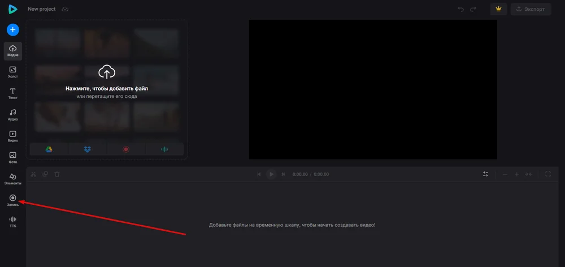Open timeline settings sliders icon
This screenshot has height=267, width=565.
(x=485, y=174)
